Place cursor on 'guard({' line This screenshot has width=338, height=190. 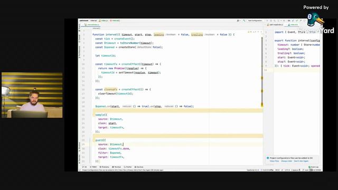click(100, 140)
